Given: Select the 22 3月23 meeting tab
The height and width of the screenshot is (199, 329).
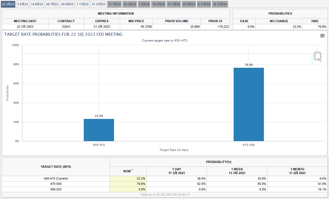Looking at the screenshot, I should click(x=8, y=4).
